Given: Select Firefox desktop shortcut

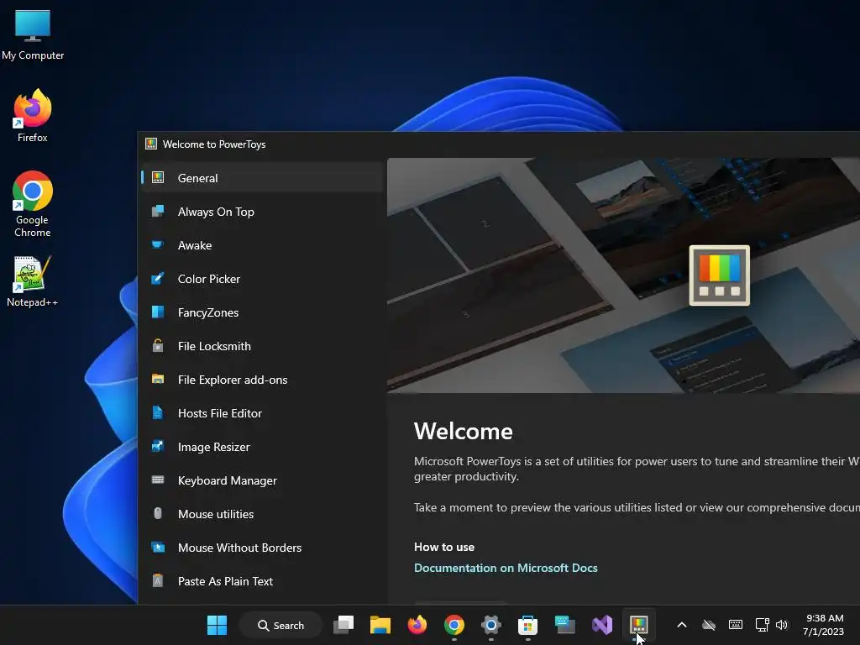Looking at the screenshot, I should click(33, 116).
